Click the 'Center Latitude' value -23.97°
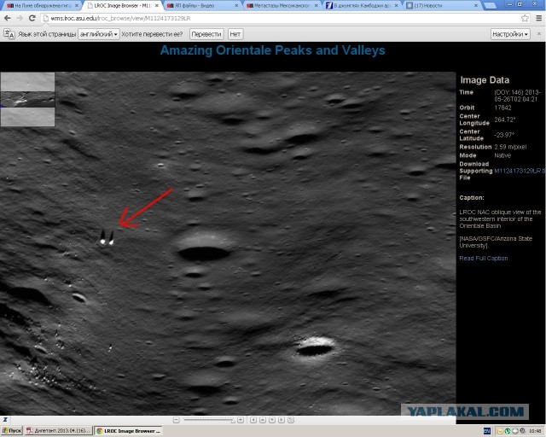This screenshot has height=437, width=546. click(x=504, y=135)
